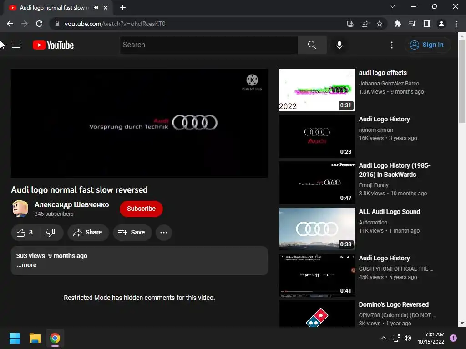The image size is (466, 349).
Task: Click Chrome icon in taskbar
Action: click(x=55, y=338)
